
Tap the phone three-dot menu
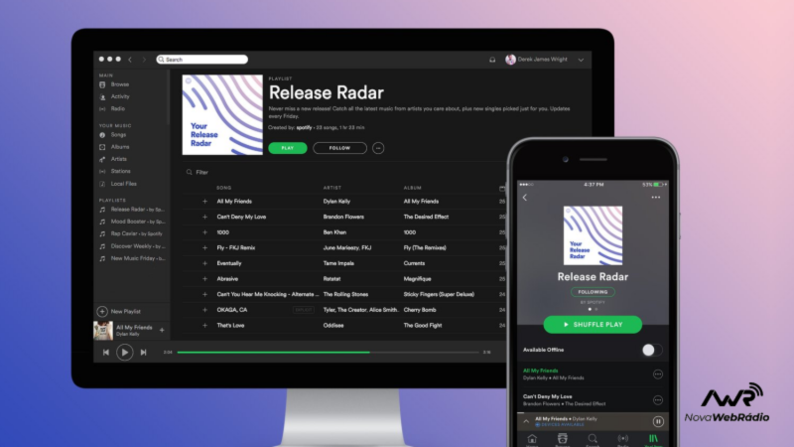656,198
